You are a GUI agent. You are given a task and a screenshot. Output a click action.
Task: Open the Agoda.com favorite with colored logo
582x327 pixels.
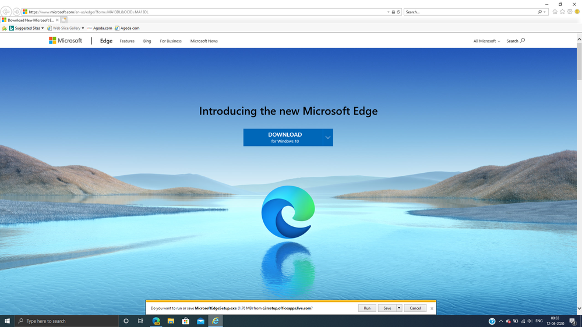click(x=100, y=28)
